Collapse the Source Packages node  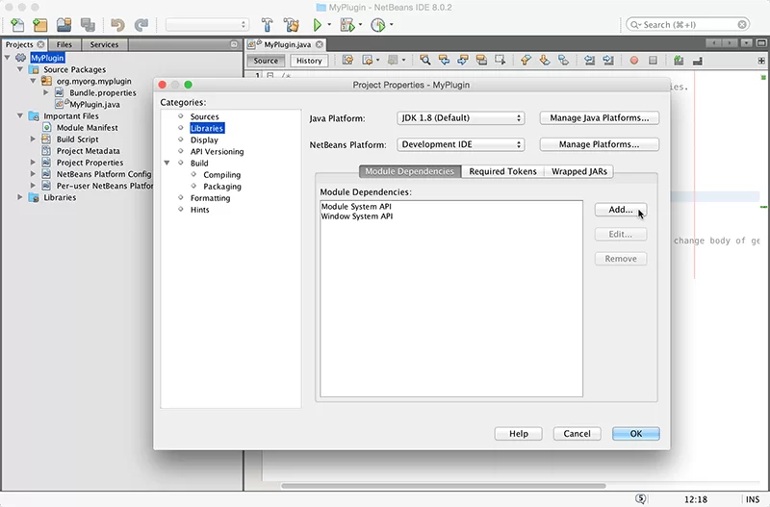20,69
